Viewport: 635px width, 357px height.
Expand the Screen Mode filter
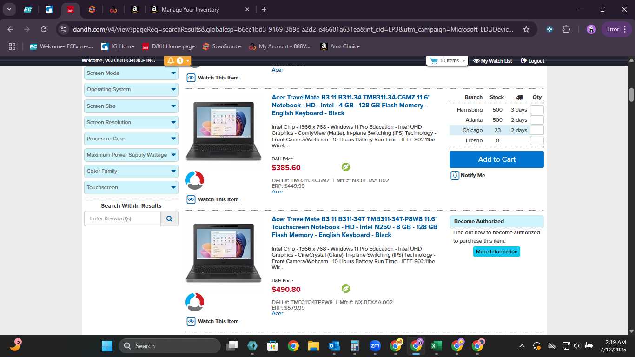pyautogui.click(x=131, y=73)
